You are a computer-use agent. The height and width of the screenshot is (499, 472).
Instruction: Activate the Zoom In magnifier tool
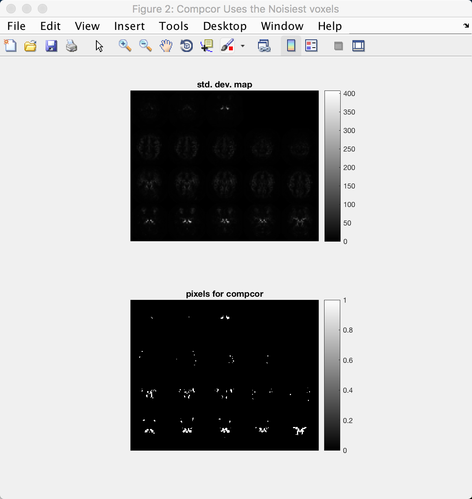(125, 46)
